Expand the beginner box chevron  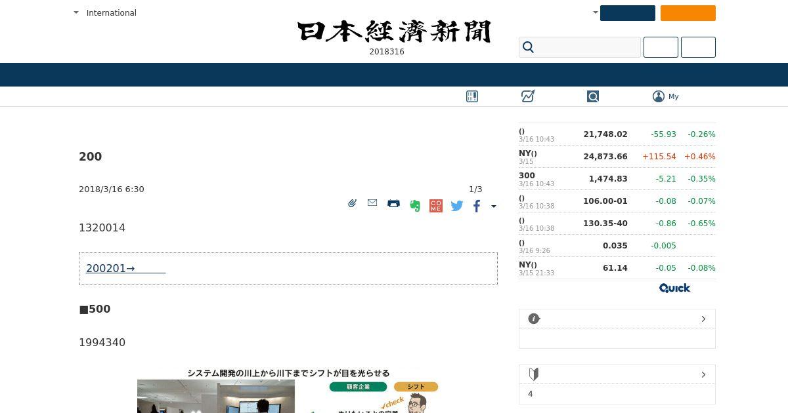(703, 374)
